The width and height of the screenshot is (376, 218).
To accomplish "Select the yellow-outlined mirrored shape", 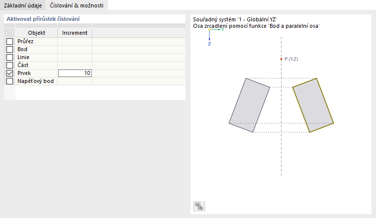I will pos(313,105).
